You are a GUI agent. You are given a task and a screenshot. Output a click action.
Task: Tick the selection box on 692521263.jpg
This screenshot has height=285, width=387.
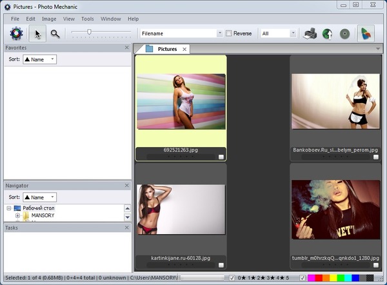pyautogui.click(x=221, y=157)
